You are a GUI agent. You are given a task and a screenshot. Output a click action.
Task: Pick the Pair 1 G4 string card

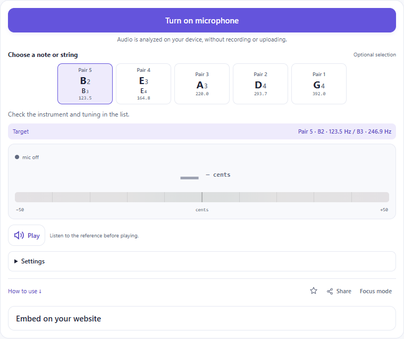(x=319, y=84)
